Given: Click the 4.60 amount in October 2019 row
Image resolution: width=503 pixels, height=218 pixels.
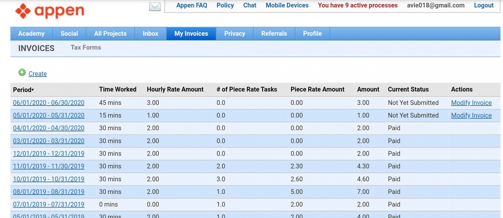Looking at the screenshot, I should pos(363,179).
